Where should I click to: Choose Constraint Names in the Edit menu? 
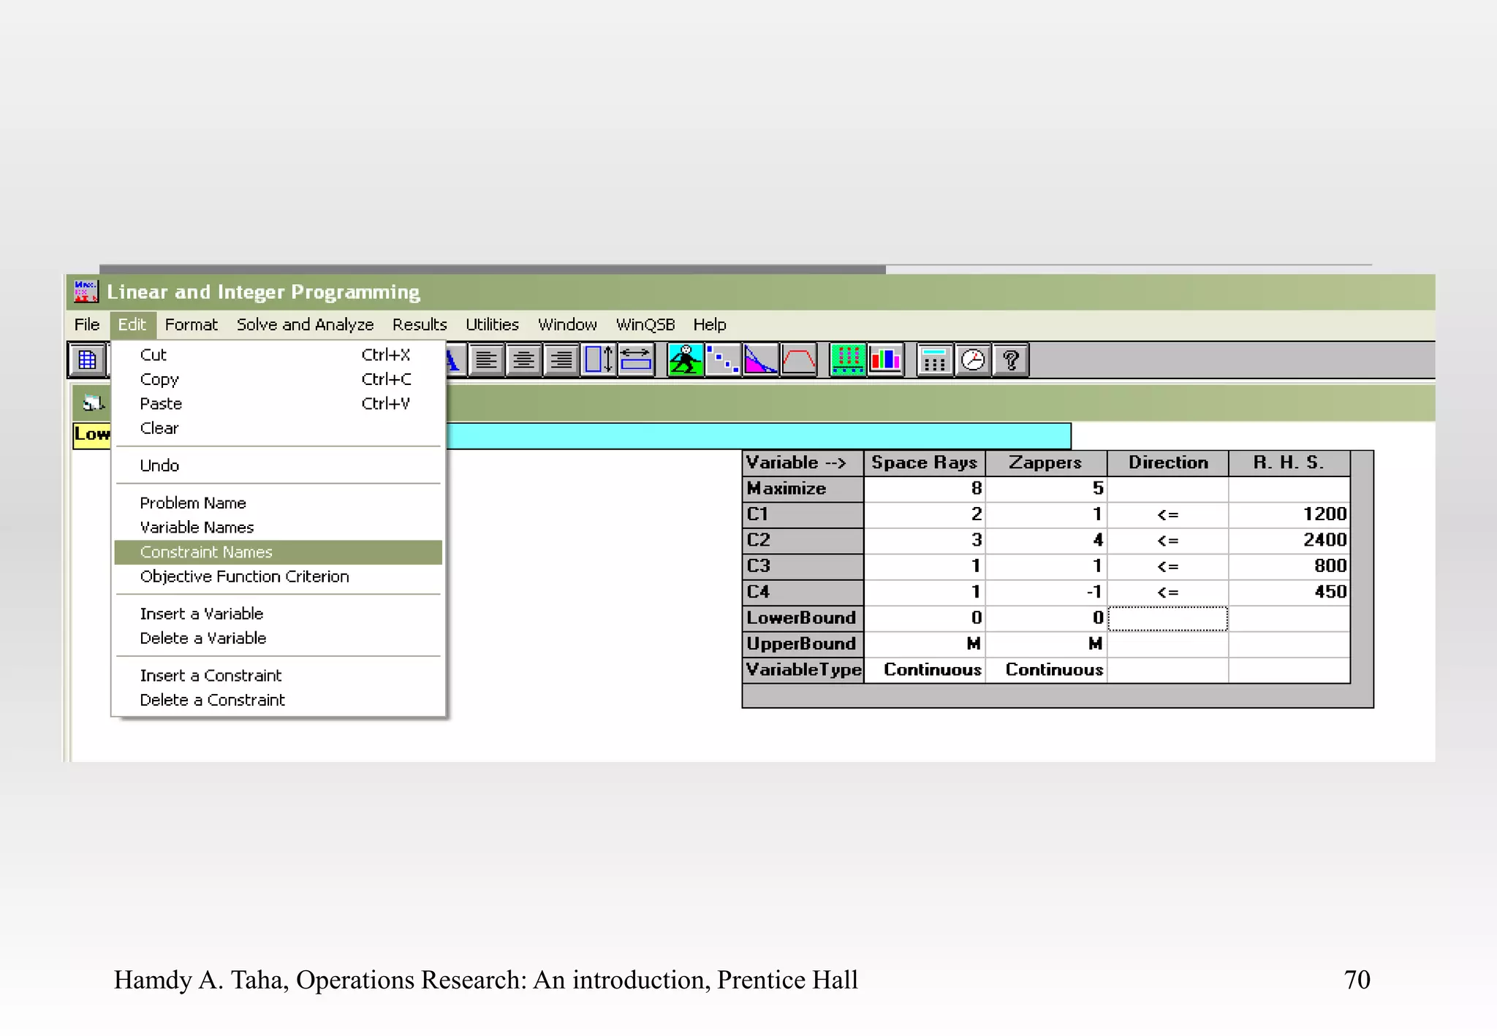(x=205, y=552)
